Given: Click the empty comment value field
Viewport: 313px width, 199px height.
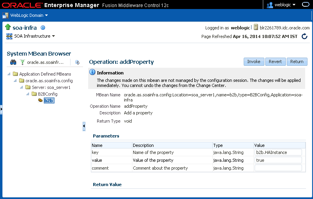Looking at the screenshot, I should click(278, 168).
